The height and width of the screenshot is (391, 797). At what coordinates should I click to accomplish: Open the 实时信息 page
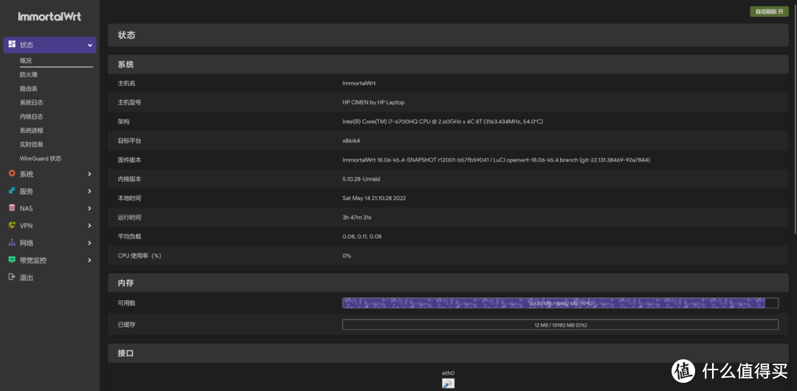click(32, 145)
